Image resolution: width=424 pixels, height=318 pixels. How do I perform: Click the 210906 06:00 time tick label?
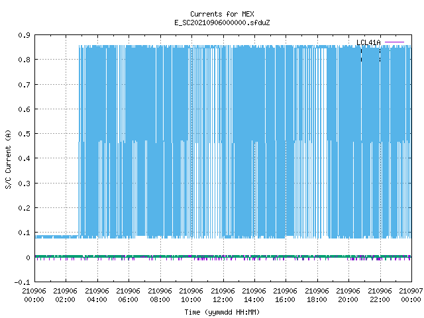[x=128, y=295]
